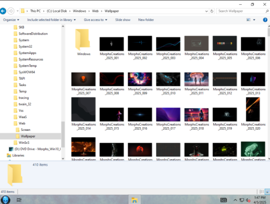Image resolution: width=270 pixels, height=204 pixels.
Task: Select the MorphsCreations_2025_009 thumbnail
Action: coord(140,79)
